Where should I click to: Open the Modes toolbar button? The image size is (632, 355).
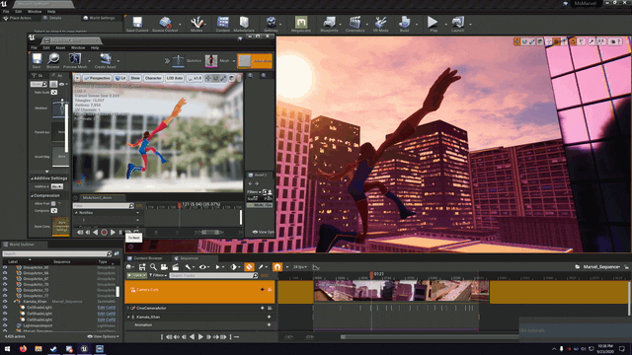pos(197,24)
